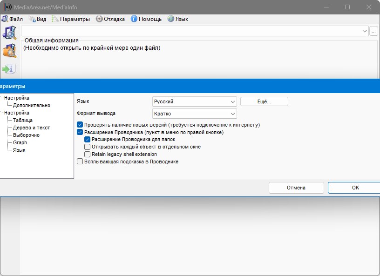Select Дерево и текст in settings tree
Image resolution: width=380 pixels, height=276 pixels.
point(31,128)
